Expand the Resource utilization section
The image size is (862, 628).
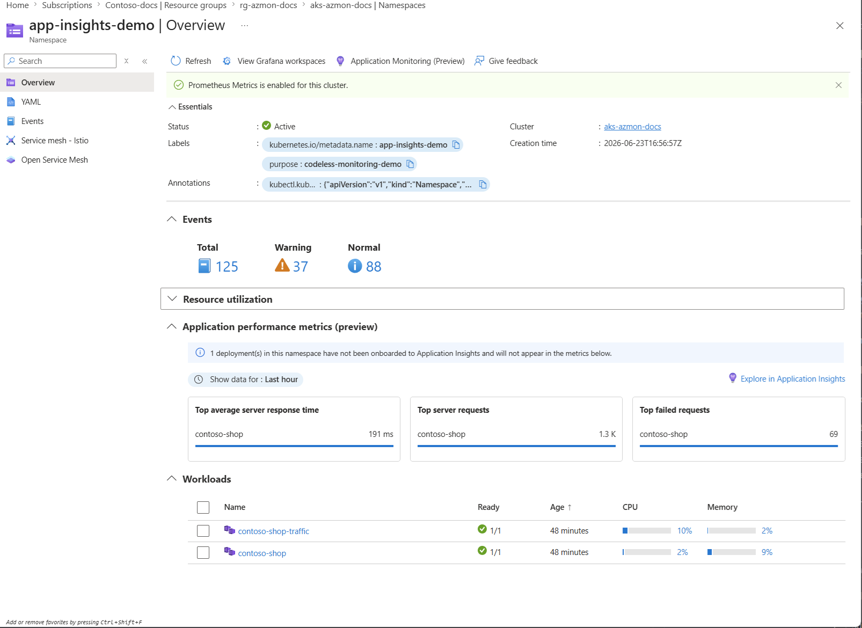pos(502,299)
